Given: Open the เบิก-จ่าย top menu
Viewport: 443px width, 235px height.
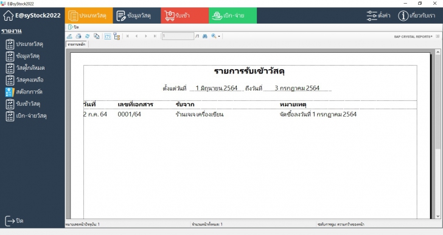Looking at the screenshot, I should (x=233, y=16).
